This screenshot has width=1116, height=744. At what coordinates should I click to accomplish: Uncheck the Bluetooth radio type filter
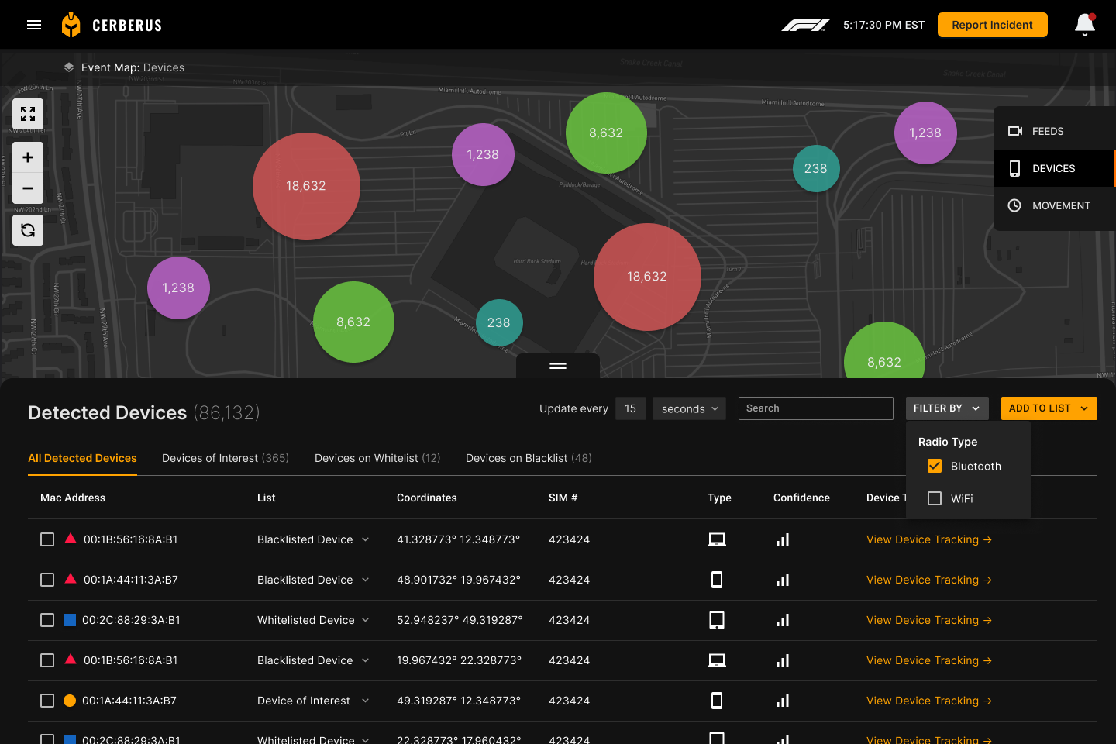pyautogui.click(x=935, y=466)
